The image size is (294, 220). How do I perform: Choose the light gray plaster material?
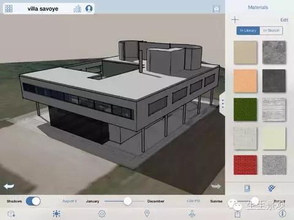245,138
